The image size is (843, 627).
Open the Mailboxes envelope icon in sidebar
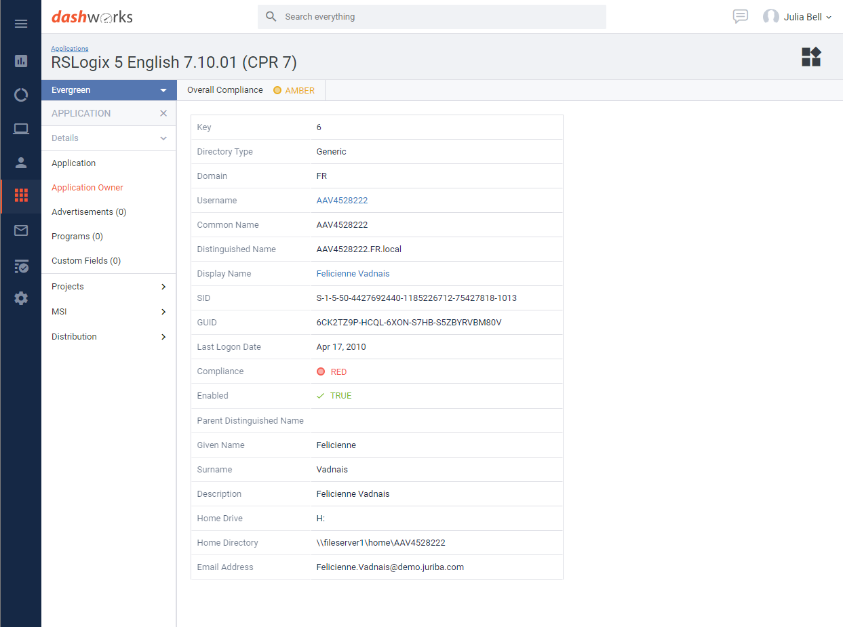pos(21,230)
